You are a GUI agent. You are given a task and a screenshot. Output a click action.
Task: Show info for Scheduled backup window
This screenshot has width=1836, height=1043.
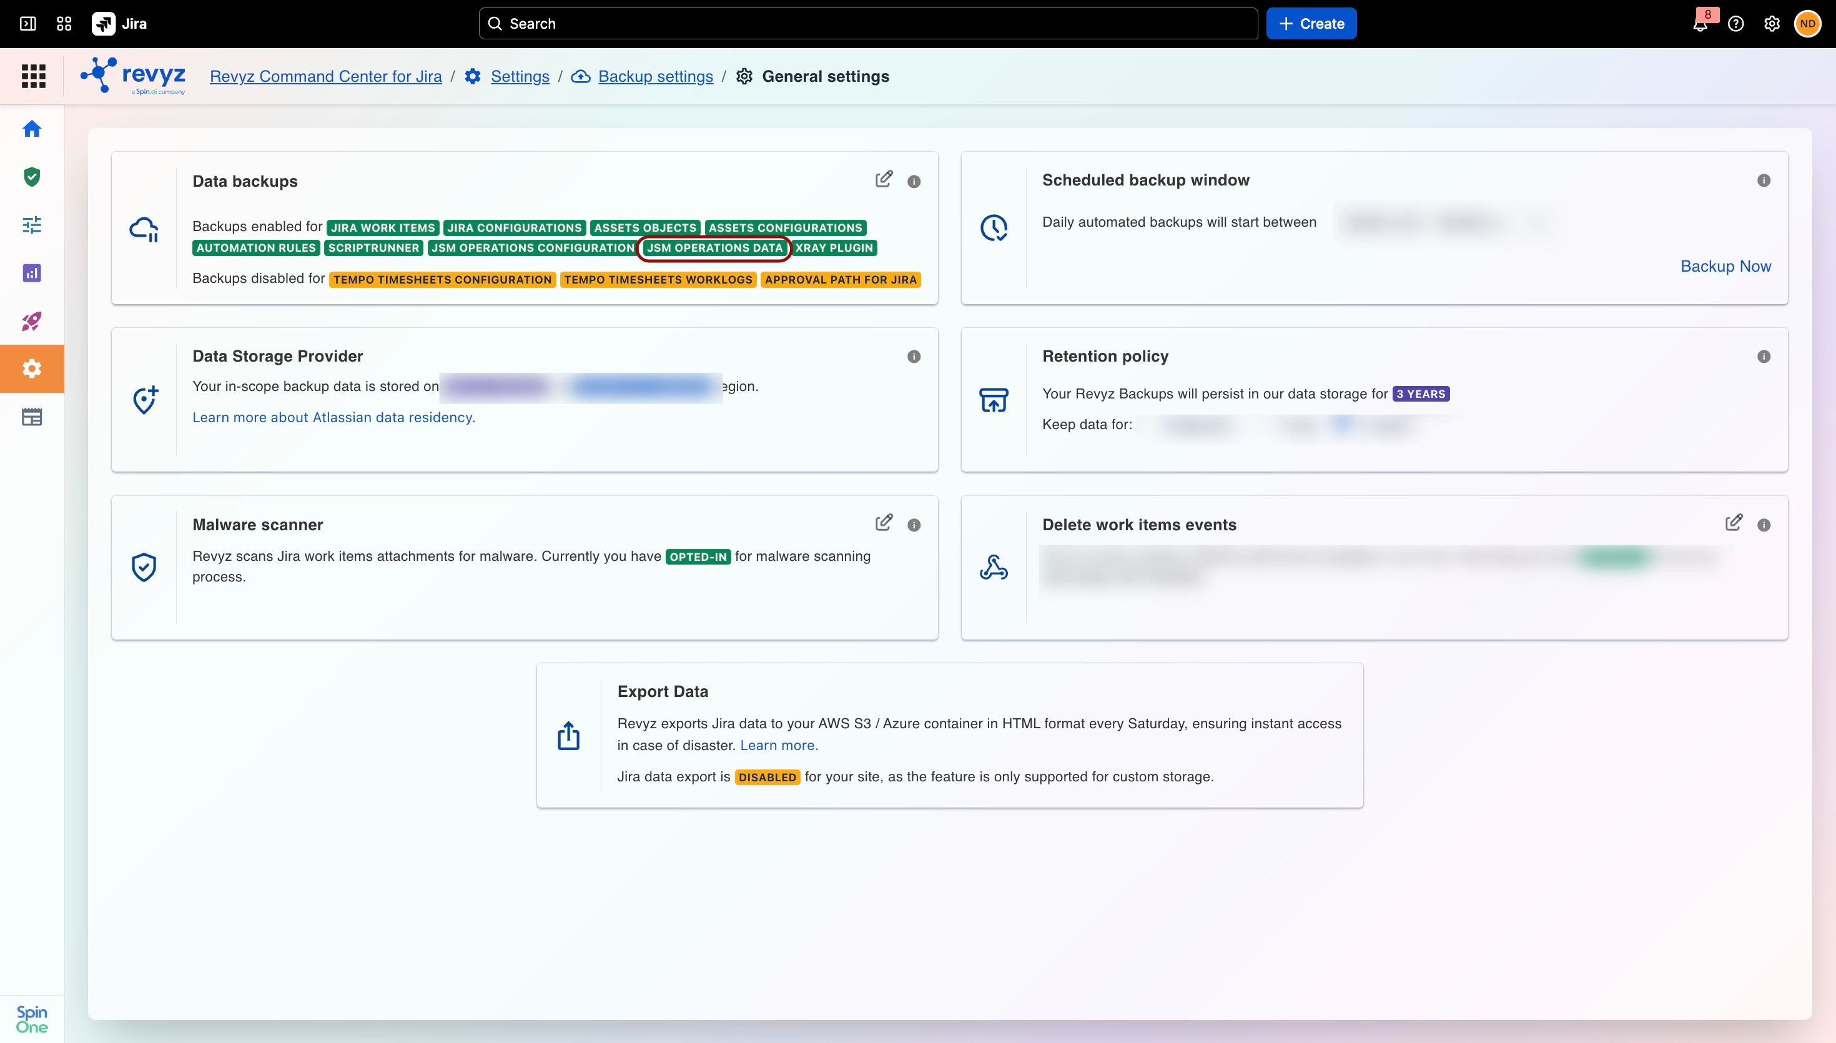point(1764,180)
